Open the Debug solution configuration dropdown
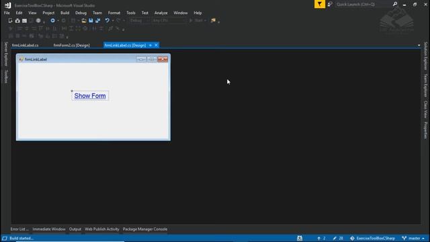Image resolution: width=430 pixels, height=242 pixels. point(139,21)
